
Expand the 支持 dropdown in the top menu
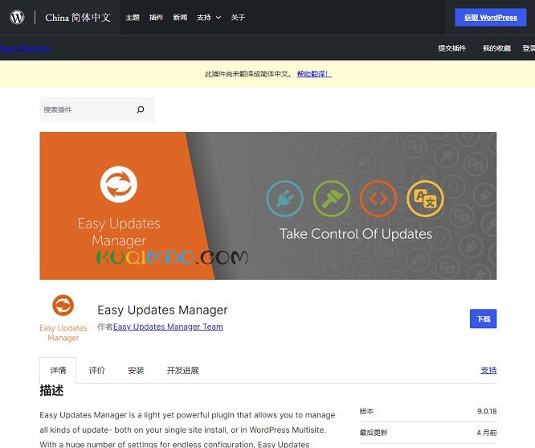[209, 18]
